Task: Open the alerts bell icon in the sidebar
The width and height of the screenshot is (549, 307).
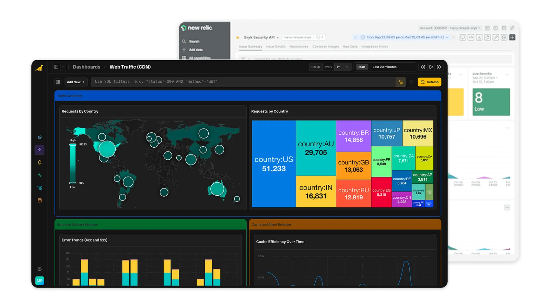Action: click(39, 162)
